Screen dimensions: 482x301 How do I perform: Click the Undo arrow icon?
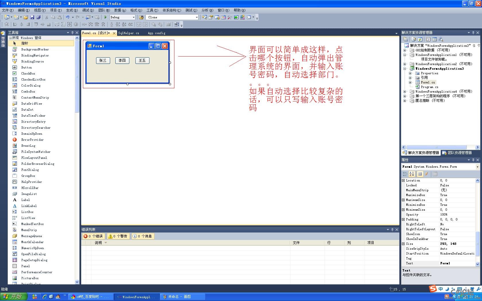coord(67,17)
